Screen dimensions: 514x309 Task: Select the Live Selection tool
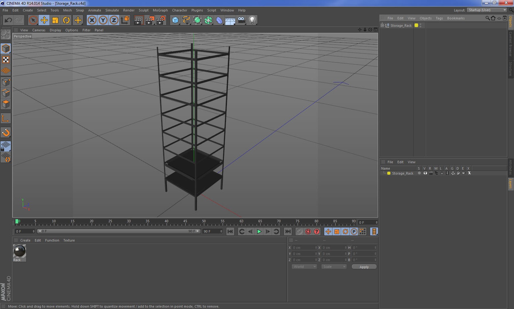33,20
